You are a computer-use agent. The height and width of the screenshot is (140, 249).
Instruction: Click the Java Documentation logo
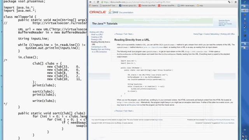[121, 12]
